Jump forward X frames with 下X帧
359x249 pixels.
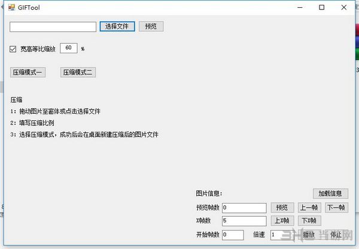tap(309, 221)
